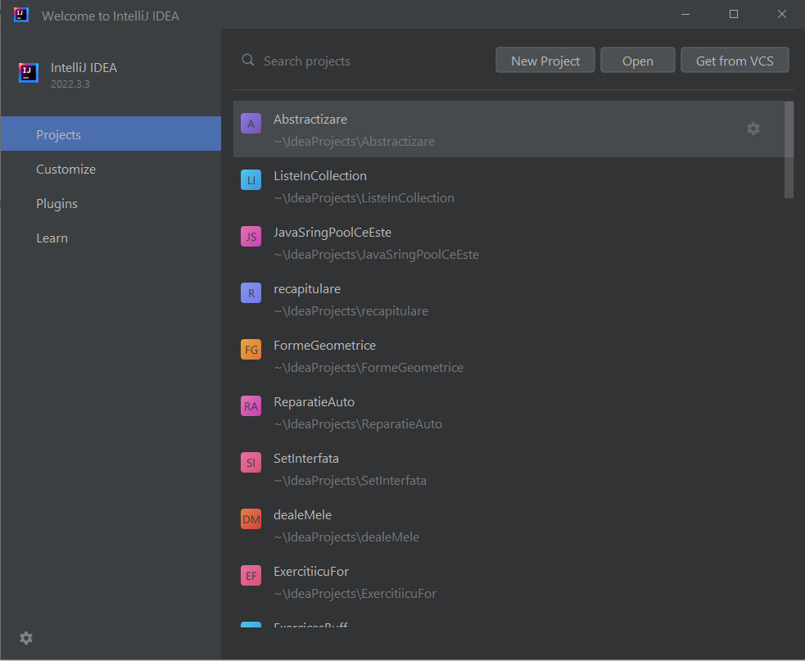Open the Abstractizare project icon
The image size is (805, 661).
coord(251,123)
